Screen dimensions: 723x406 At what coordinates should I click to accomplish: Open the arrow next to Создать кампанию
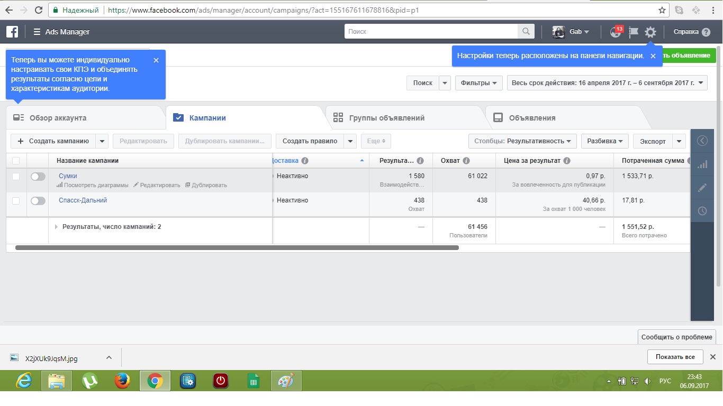[102, 141]
